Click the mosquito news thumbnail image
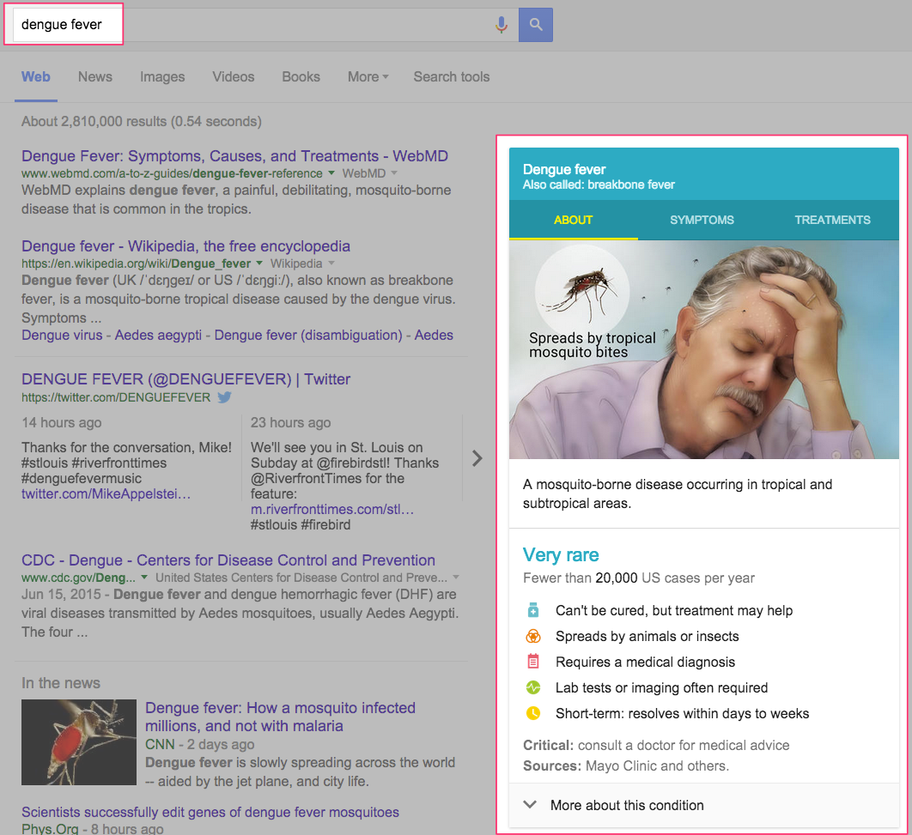This screenshot has width=912, height=835. coord(79,742)
